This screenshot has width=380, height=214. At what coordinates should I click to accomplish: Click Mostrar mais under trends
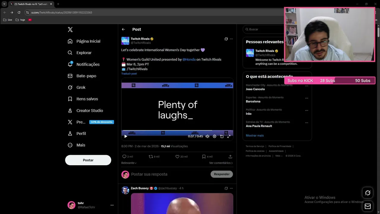(255, 136)
